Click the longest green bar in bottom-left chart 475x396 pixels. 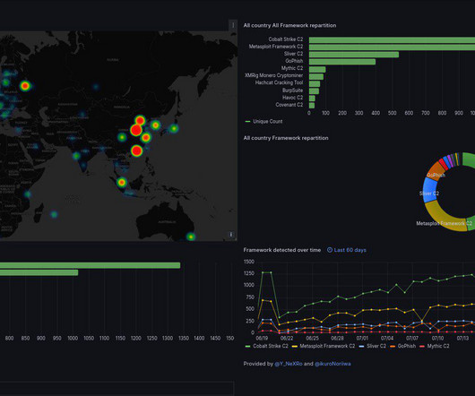tap(90, 265)
